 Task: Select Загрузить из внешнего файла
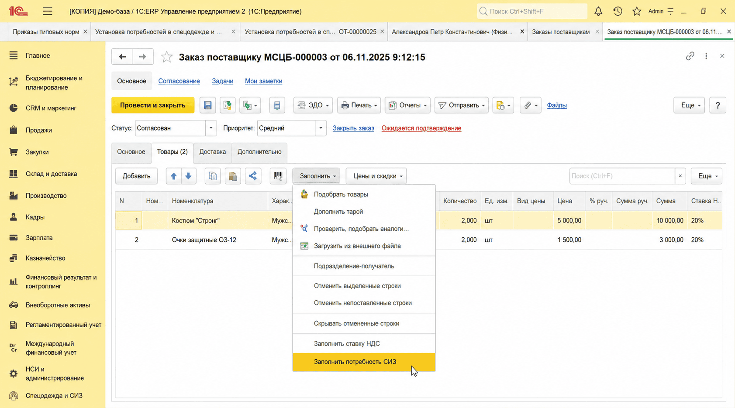pyautogui.click(x=364, y=246)
